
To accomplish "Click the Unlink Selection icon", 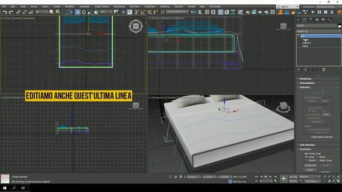I will tap(25, 12).
